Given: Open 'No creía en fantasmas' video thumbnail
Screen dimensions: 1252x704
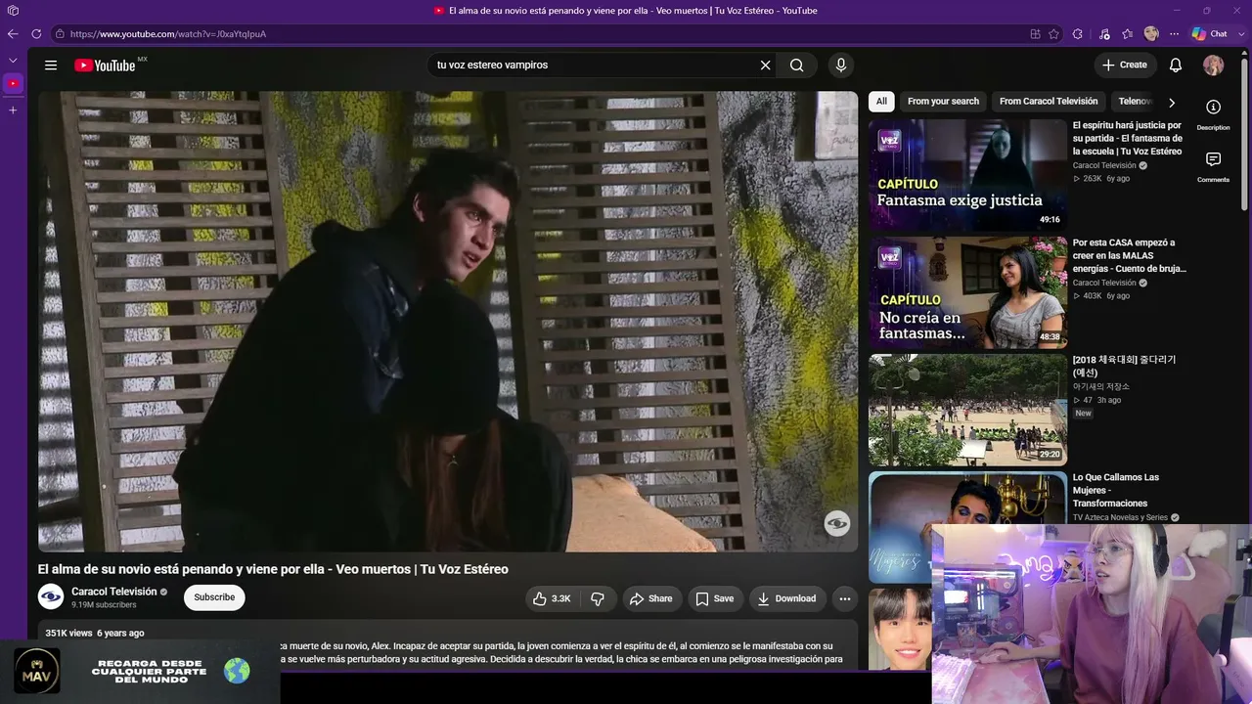Looking at the screenshot, I should click(x=967, y=292).
